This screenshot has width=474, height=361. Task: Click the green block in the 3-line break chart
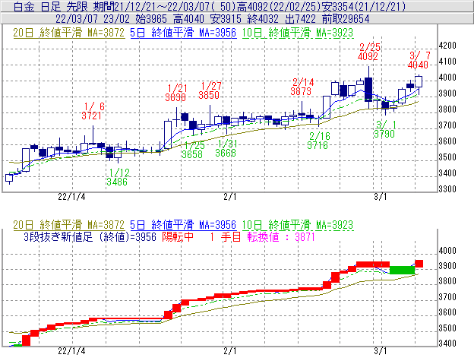403,270
